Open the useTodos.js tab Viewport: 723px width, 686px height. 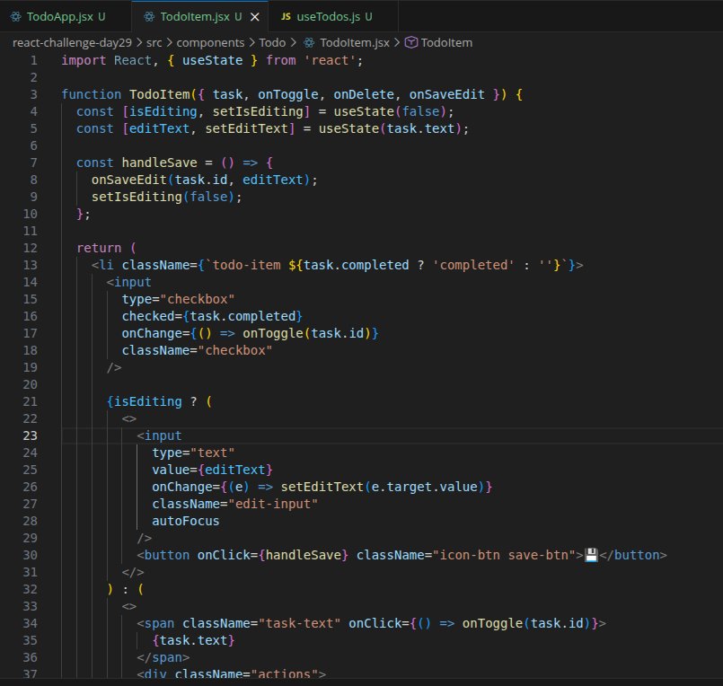coord(326,17)
